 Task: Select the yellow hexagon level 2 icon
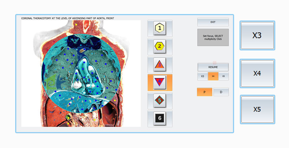tap(160, 46)
